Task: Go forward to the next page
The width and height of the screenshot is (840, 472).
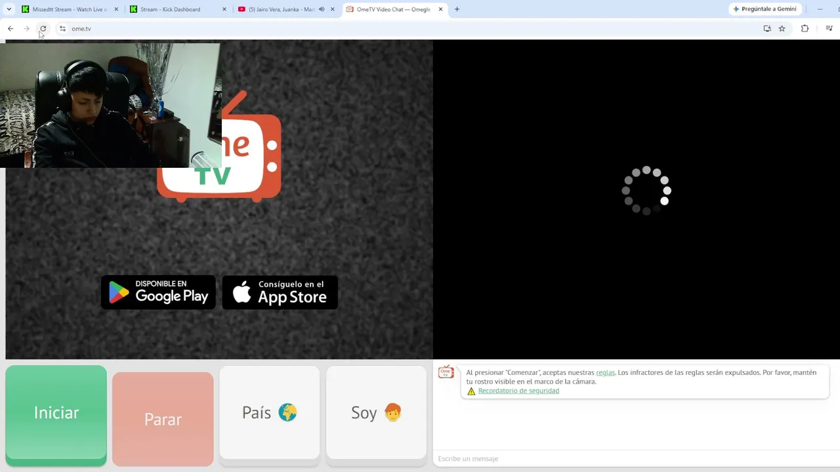Action: [x=26, y=29]
